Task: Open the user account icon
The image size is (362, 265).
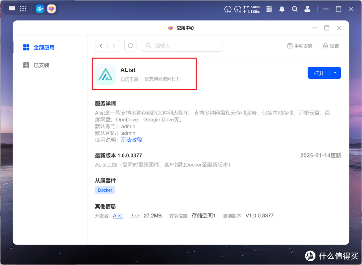Action: coord(307,9)
